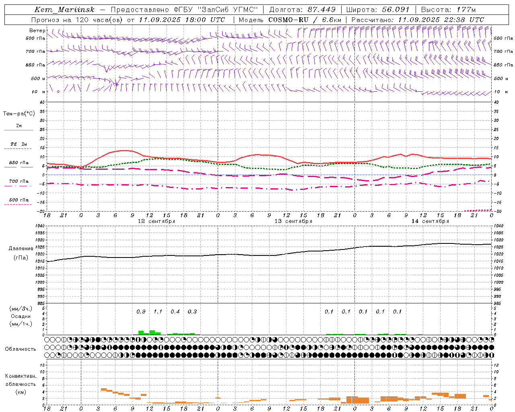Viewport: 515px width, 412px height.
Task: Click the 0.4 precipitation amount
Action: [175, 311]
